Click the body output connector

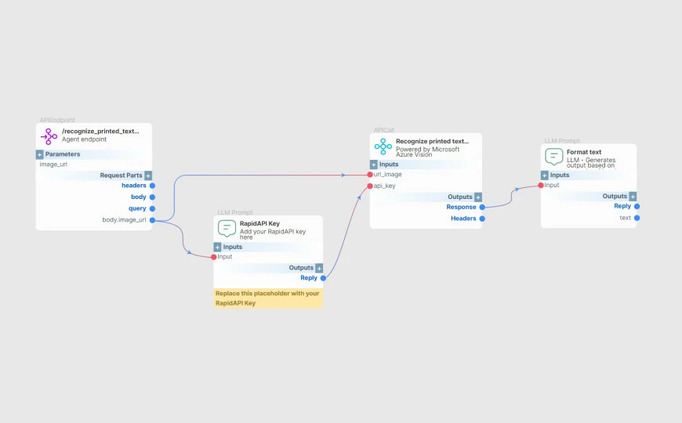[x=152, y=197]
